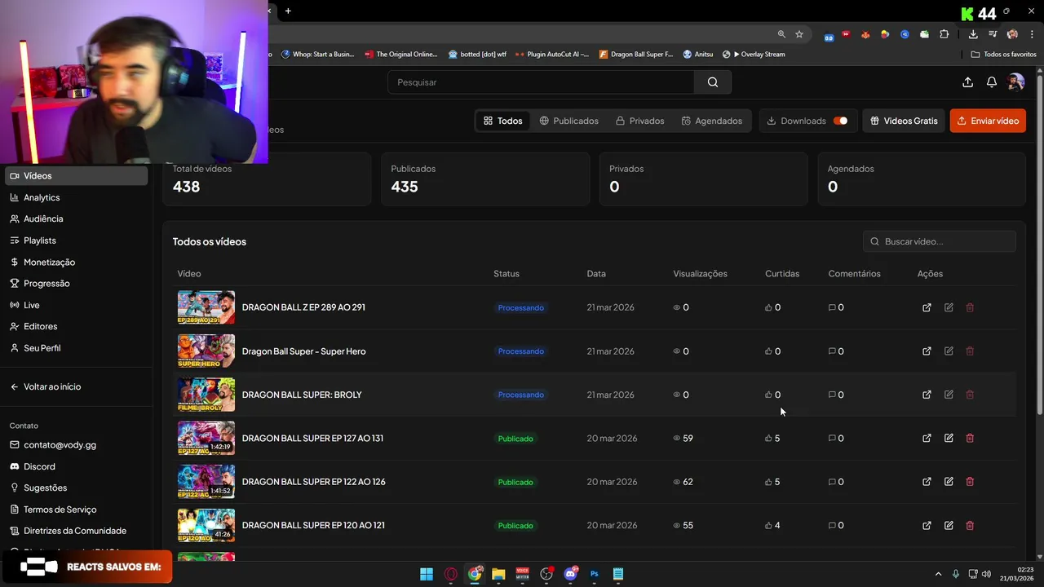The width and height of the screenshot is (1044, 587).
Task: Open external link for EP 127 AO 131
Action: pos(927,439)
